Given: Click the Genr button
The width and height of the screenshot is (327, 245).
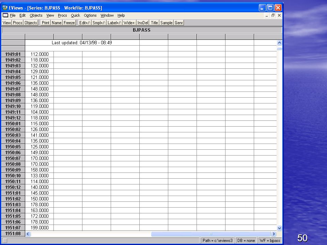Looking at the screenshot, I should 178,23.
